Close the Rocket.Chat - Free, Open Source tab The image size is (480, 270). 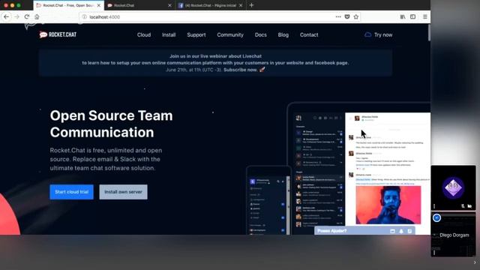click(x=98, y=5)
